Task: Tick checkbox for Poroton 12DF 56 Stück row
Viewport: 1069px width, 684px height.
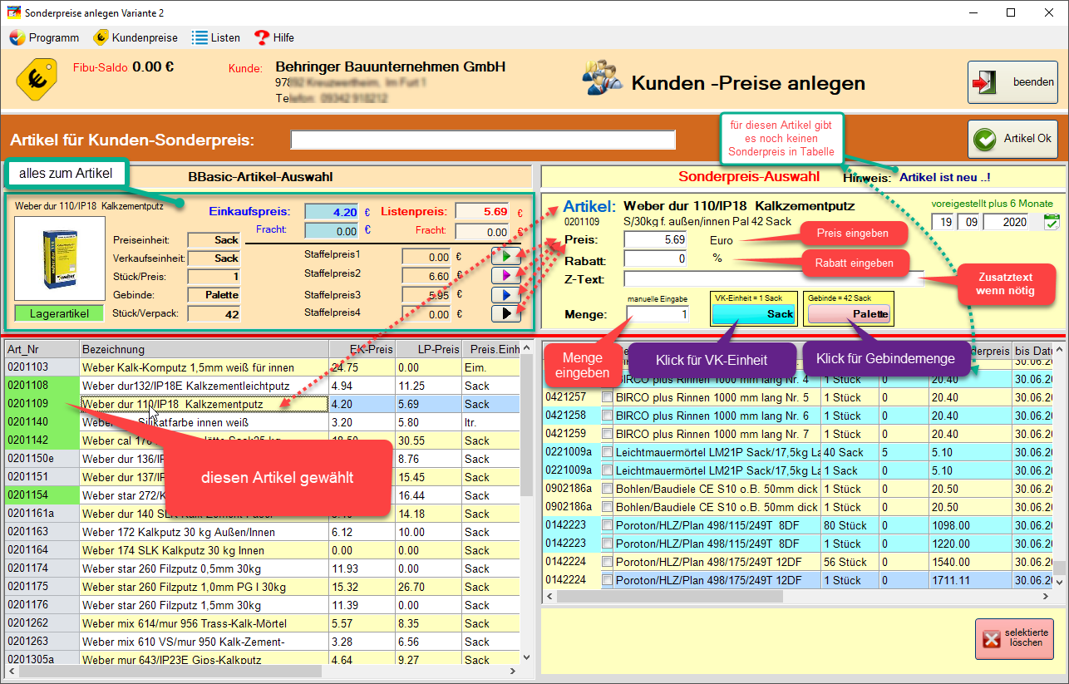Action: 607,562
